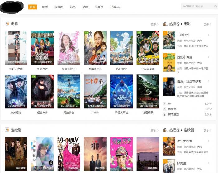Screen dimensions: 218x173
Task: Click the VIP badge on 超能右手 poster
Action: point(34,76)
